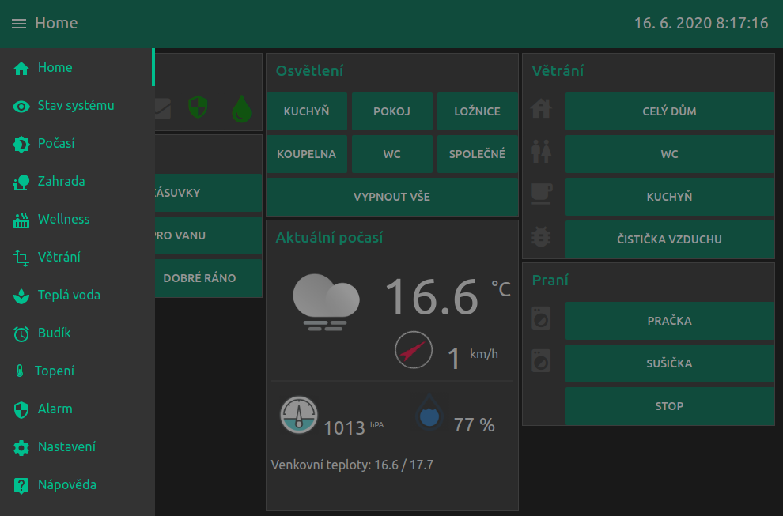Screen dimensions: 783x516
Task: Go to Zahrada menu item
Action: click(x=61, y=182)
